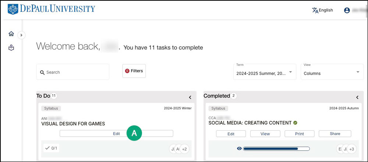The image size is (368, 162).
Task: Click the To Do count badge 11
Action: tap(54, 96)
